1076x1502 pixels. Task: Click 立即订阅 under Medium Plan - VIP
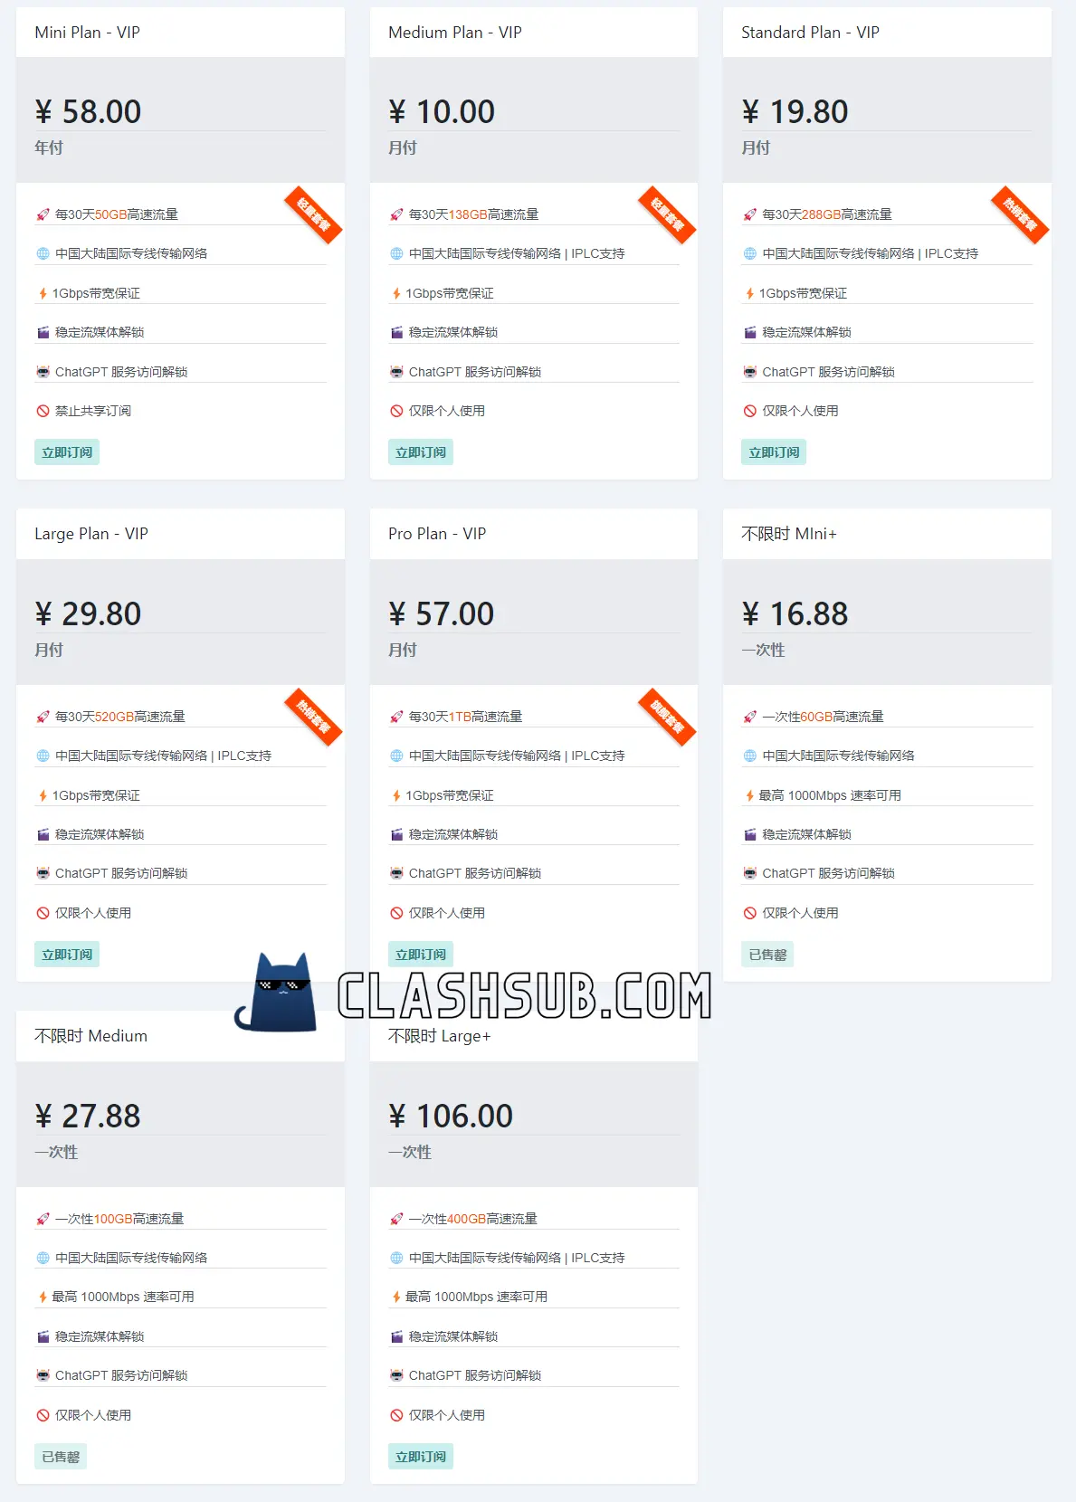pos(421,452)
